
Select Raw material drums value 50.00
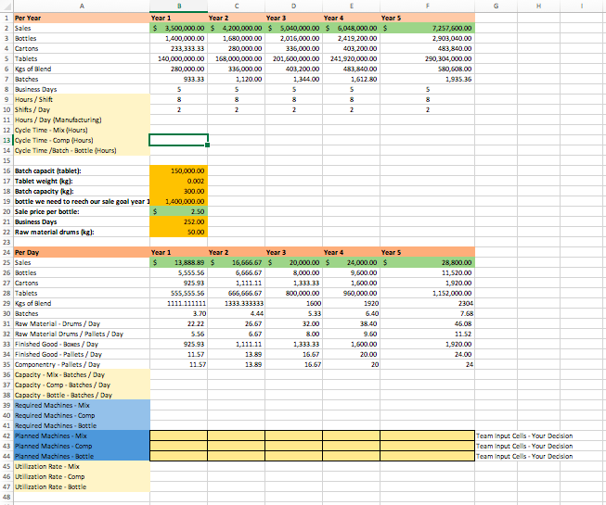(x=178, y=232)
